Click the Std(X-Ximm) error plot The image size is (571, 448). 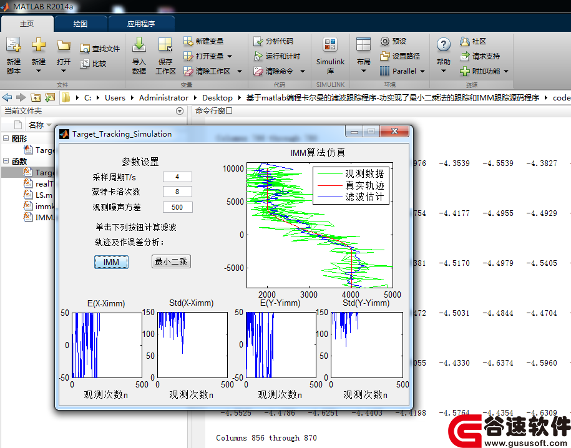pos(192,345)
